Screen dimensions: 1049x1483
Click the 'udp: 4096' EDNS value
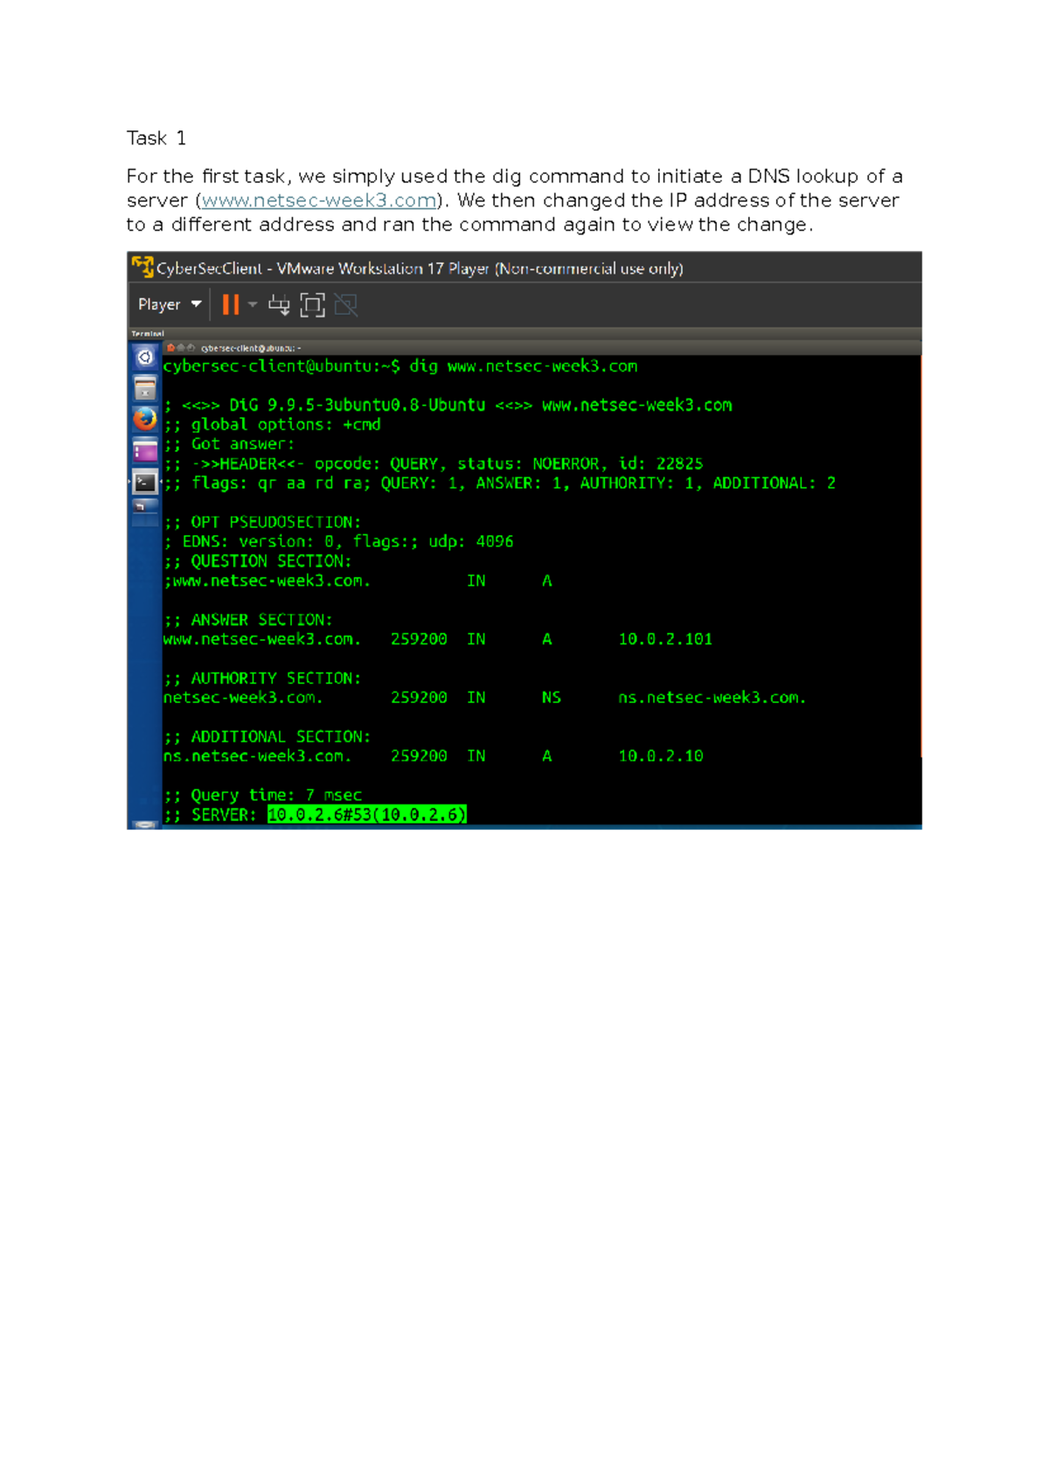pos(471,542)
